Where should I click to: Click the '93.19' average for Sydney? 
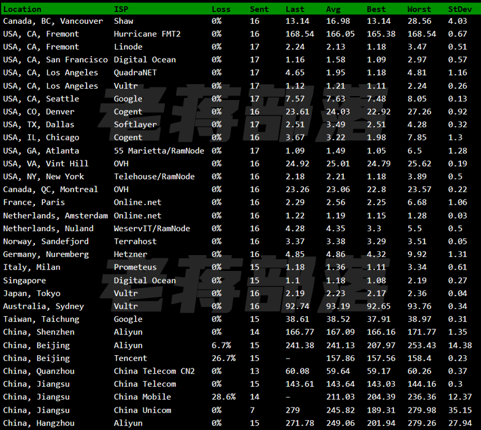point(338,306)
